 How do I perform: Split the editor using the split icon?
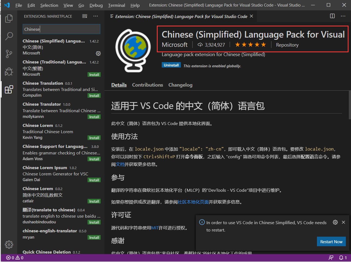click(332, 16)
